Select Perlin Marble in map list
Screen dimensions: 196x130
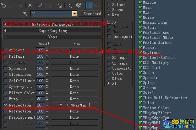[157, 42]
